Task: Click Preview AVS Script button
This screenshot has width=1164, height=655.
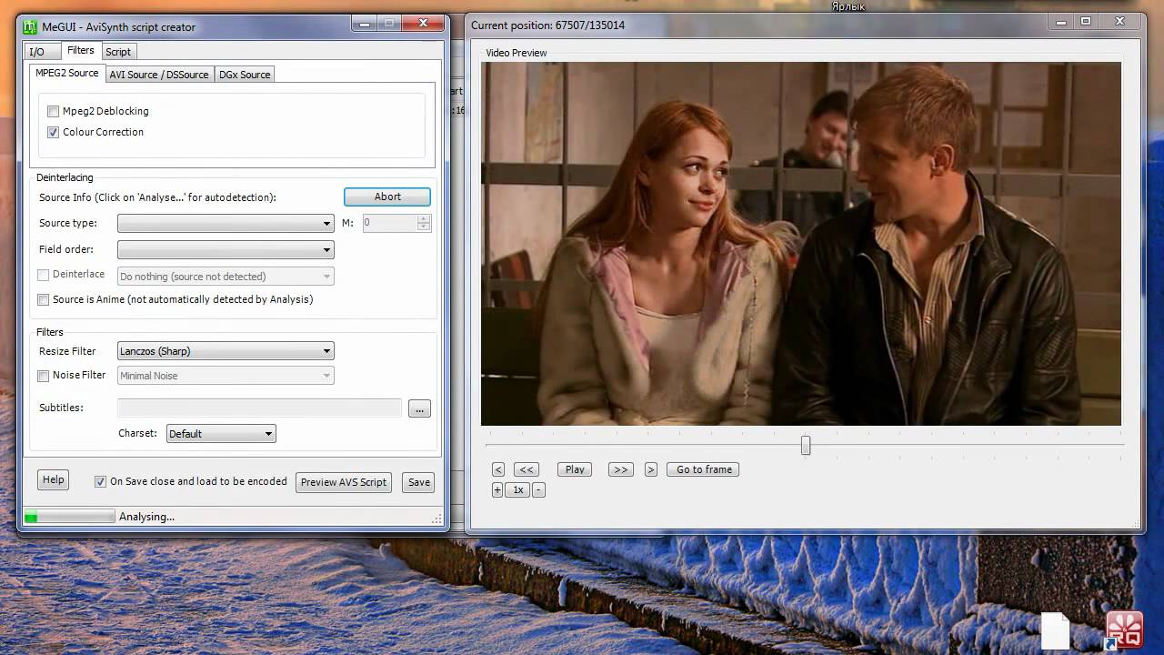Action: (344, 482)
